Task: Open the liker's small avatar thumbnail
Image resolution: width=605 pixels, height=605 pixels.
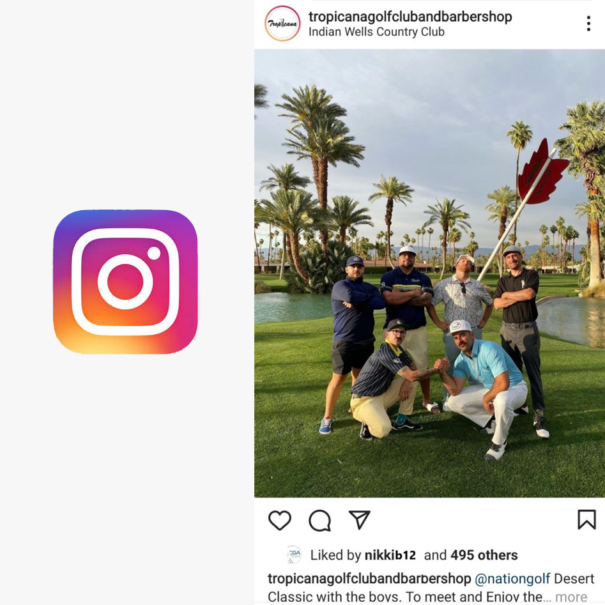Action: 295,555
